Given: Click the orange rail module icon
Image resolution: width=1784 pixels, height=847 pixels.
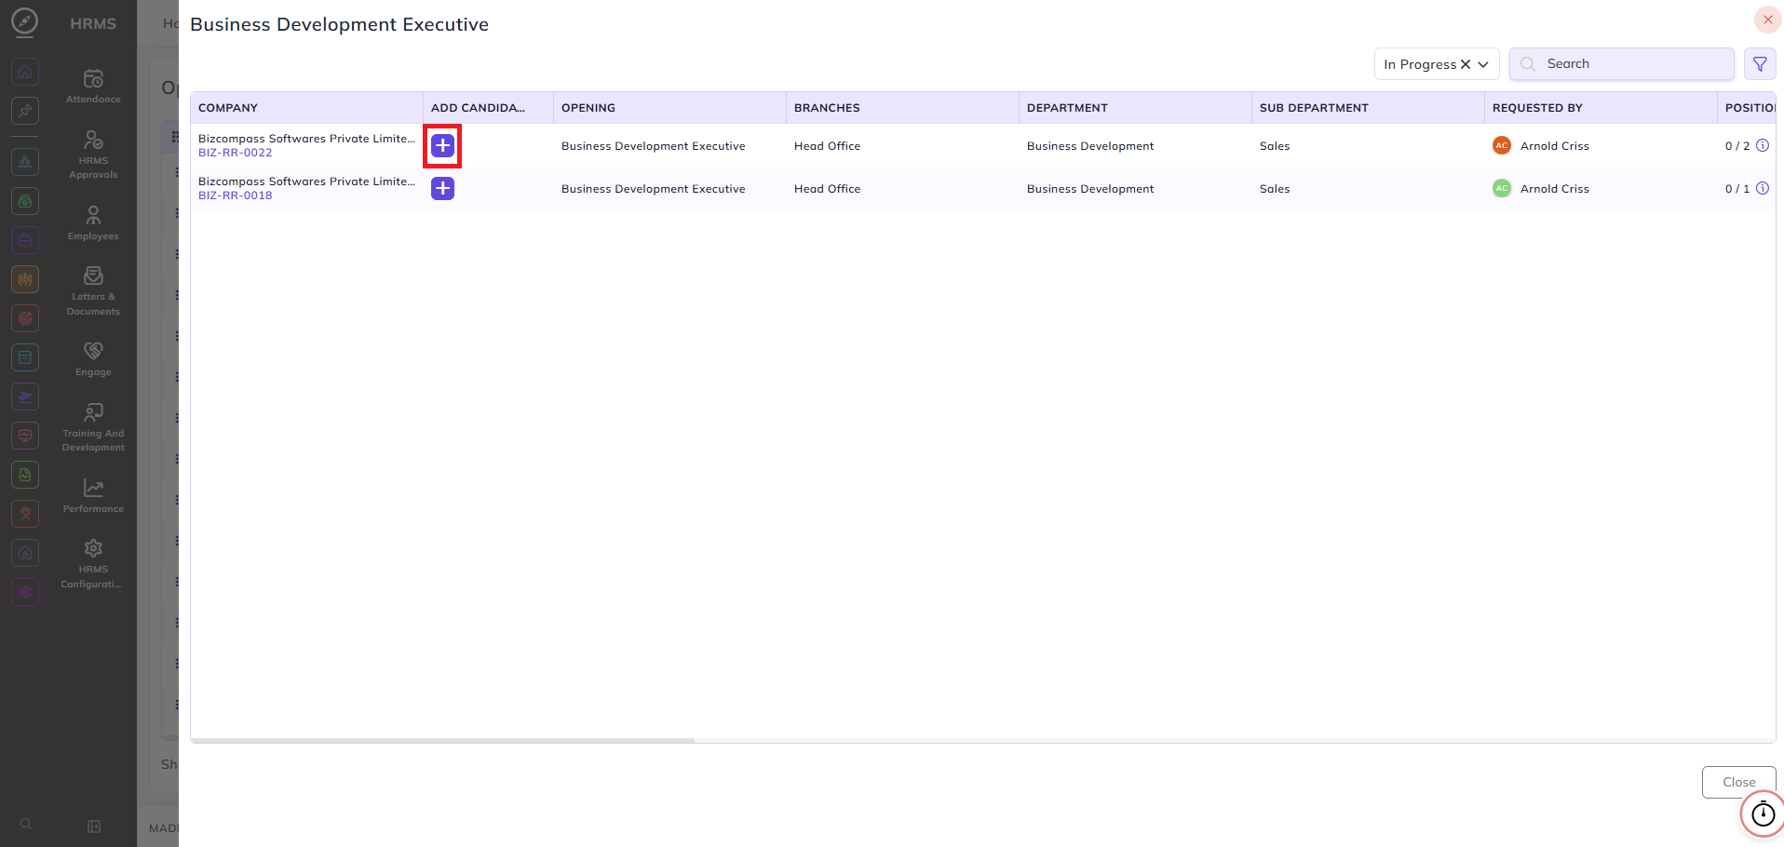Looking at the screenshot, I should tap(25, 278).
